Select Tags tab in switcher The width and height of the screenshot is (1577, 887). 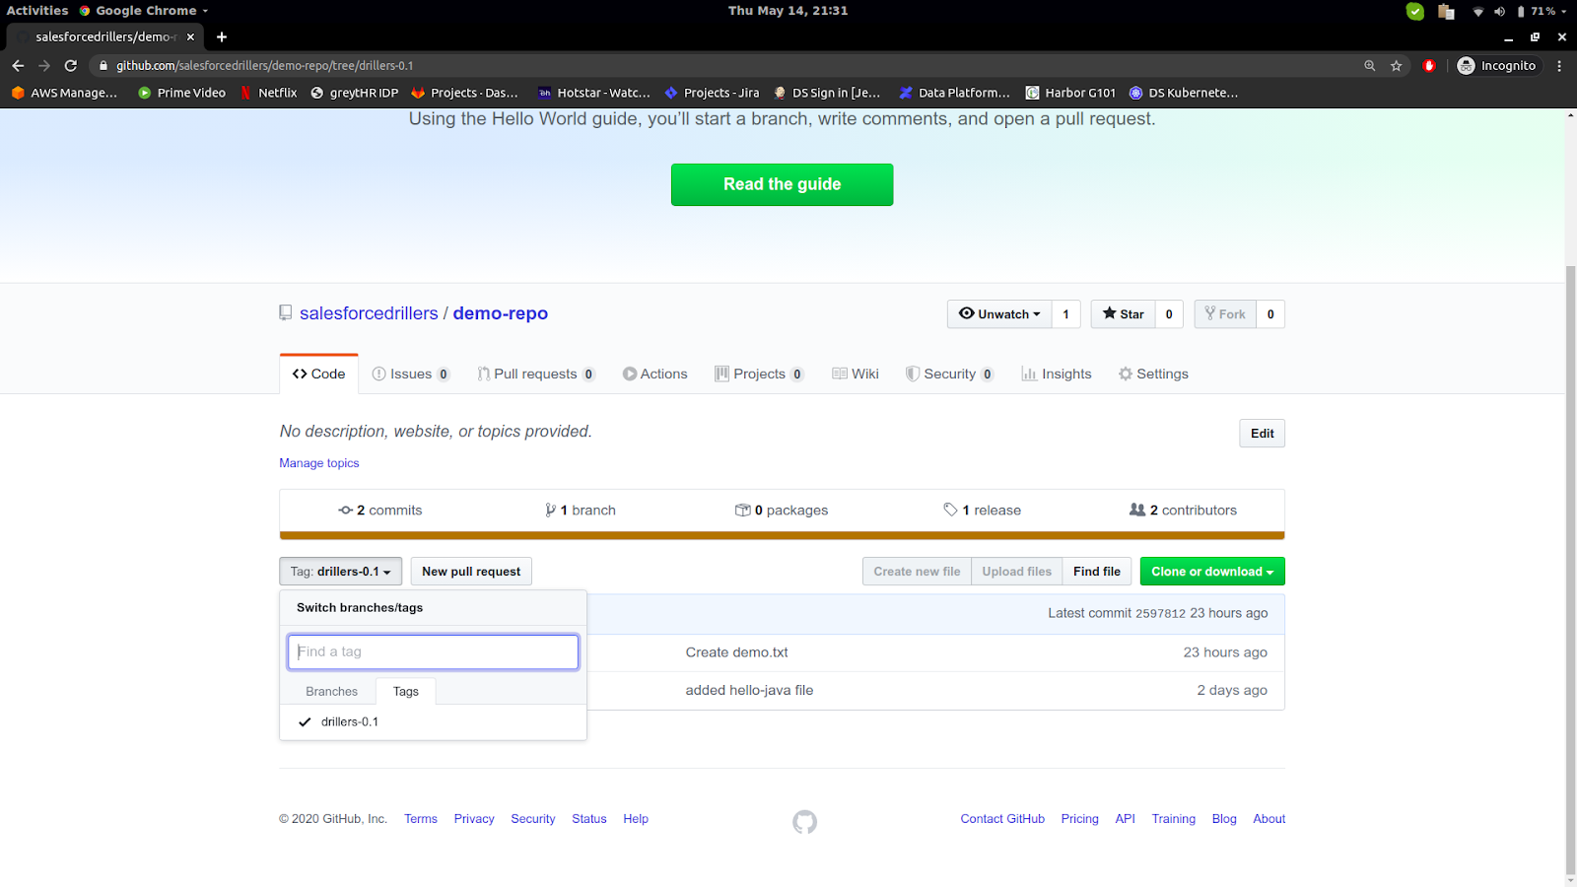pyautogui.click(x=406, y=692)
